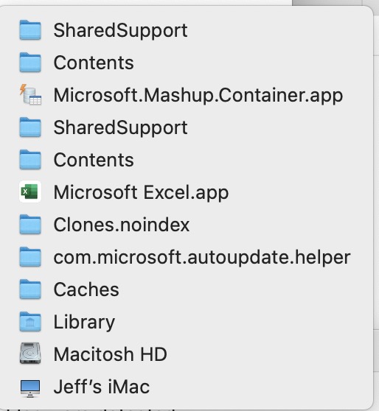Click the green Microsoft Excel app icon

coord(30,192)
